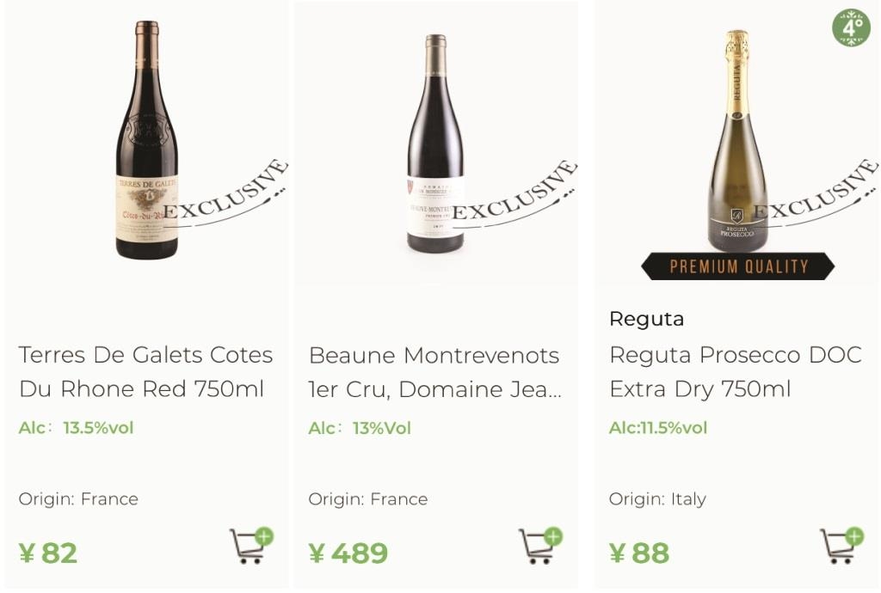Click Origin: Italy text
This screenshot has height=593, width=881.
coord(657,499)
